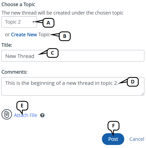This screenshot has width=146, height=148.
Task: Click inside the Comments text area
Action: pyautogui.click(x=73, y=86)
